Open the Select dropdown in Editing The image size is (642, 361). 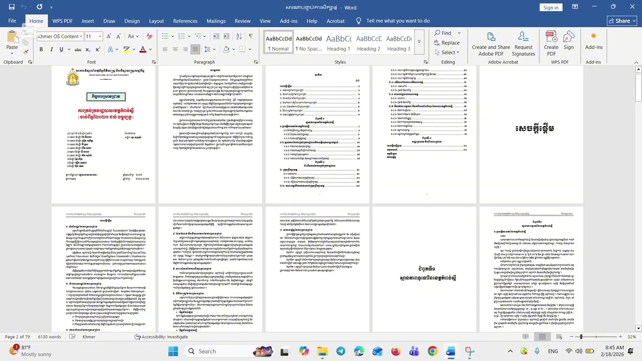pyautogui.click(x=447, y=52)
